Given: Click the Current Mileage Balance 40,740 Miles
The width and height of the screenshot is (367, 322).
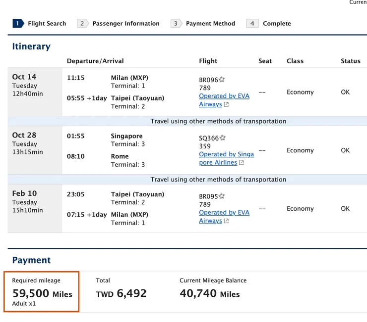Looking at the screenshot, I should (x=210, y=293).
